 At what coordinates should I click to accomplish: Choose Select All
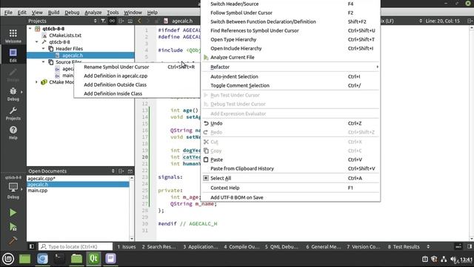(x=291, y=178)
